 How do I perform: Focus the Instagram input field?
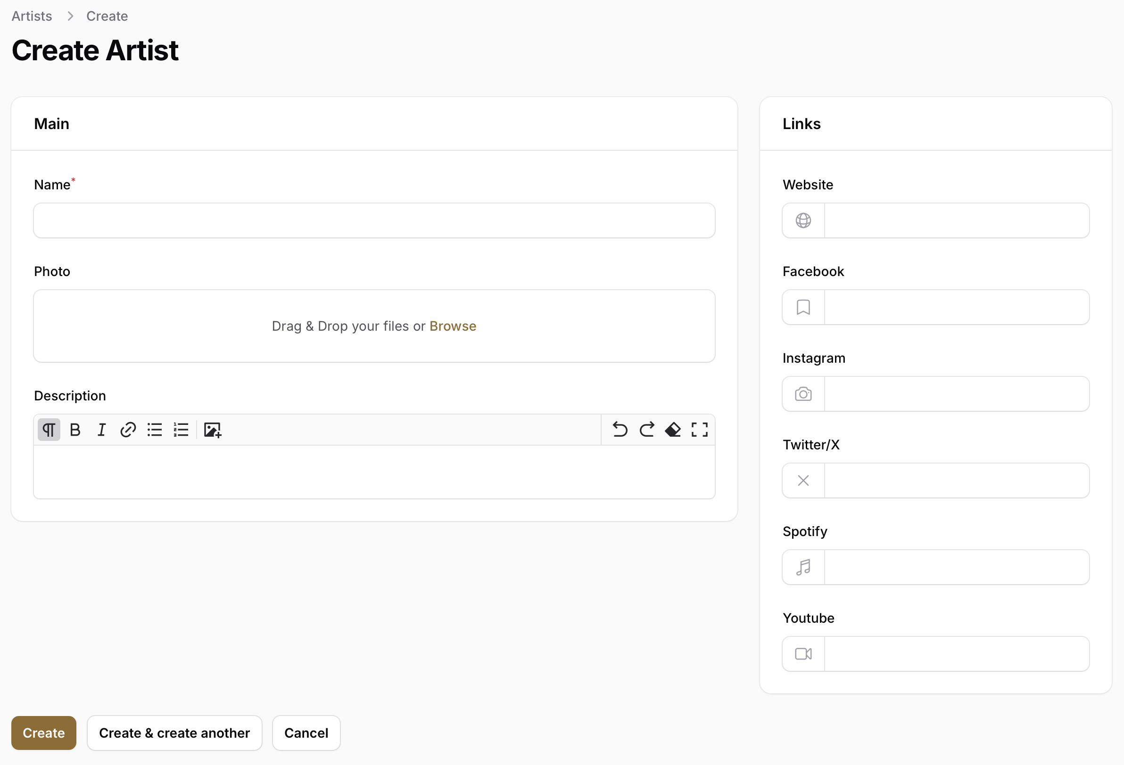(x=957, y=394)
